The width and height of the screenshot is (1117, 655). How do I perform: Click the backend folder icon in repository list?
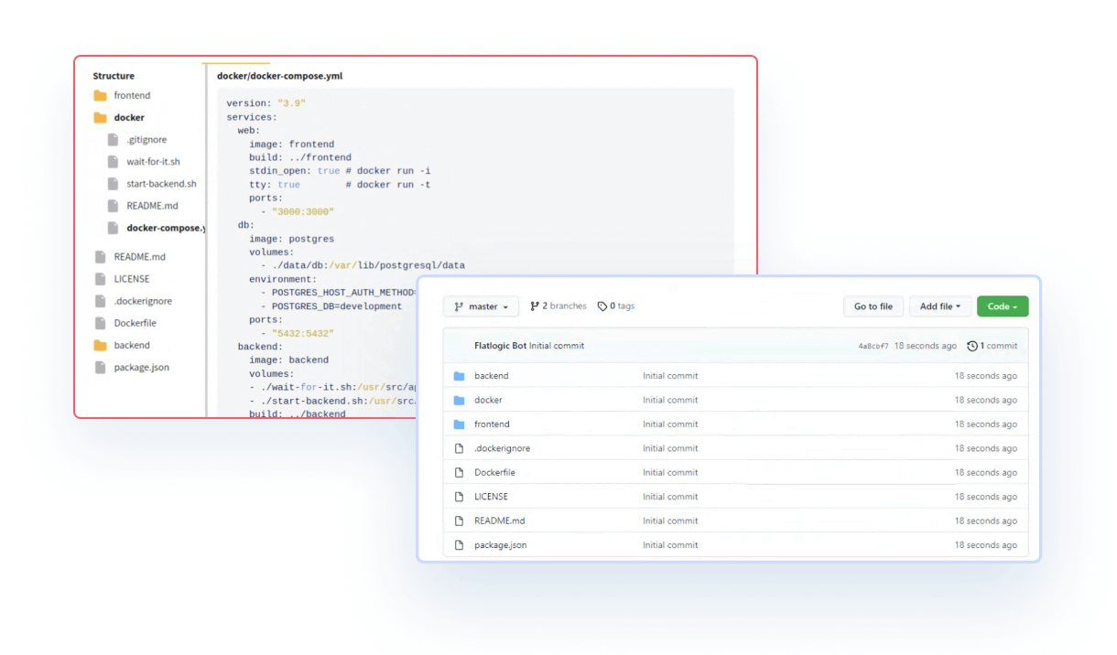pos(460,376)
